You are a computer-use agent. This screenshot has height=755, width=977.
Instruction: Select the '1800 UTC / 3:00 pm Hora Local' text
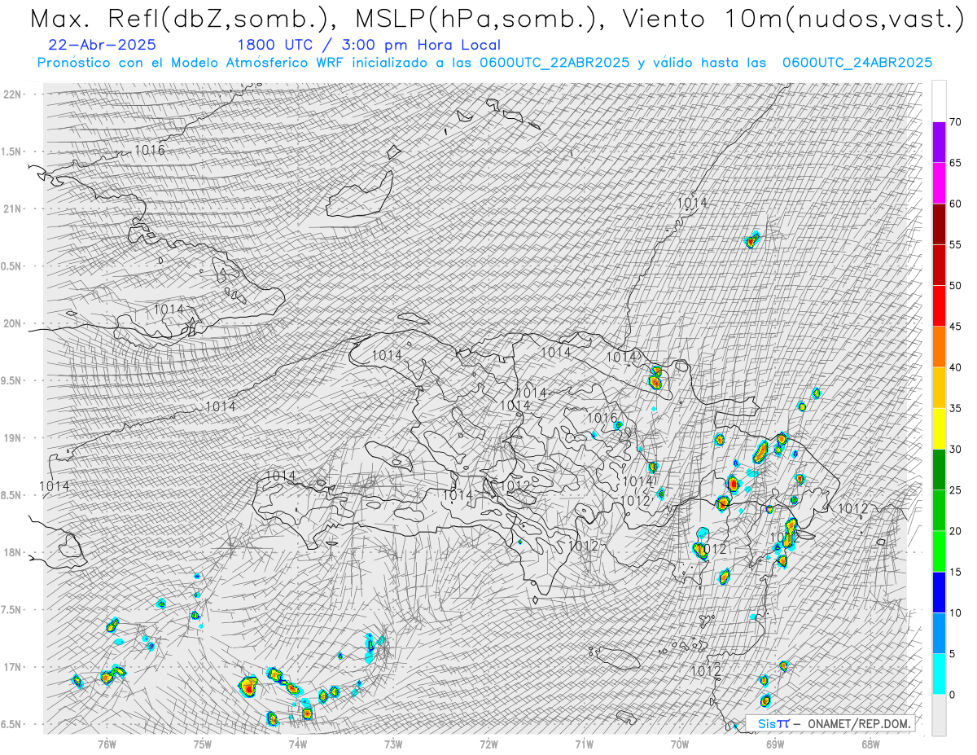coord(369,45)
